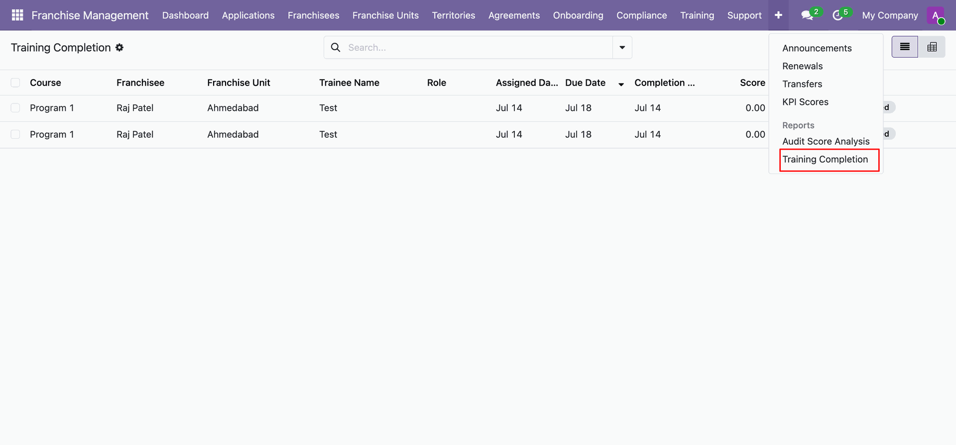Image resolution: width=956 pixels, height=445 pixels.
Task: Open the activities clock icon
Action: coord(837,15)
